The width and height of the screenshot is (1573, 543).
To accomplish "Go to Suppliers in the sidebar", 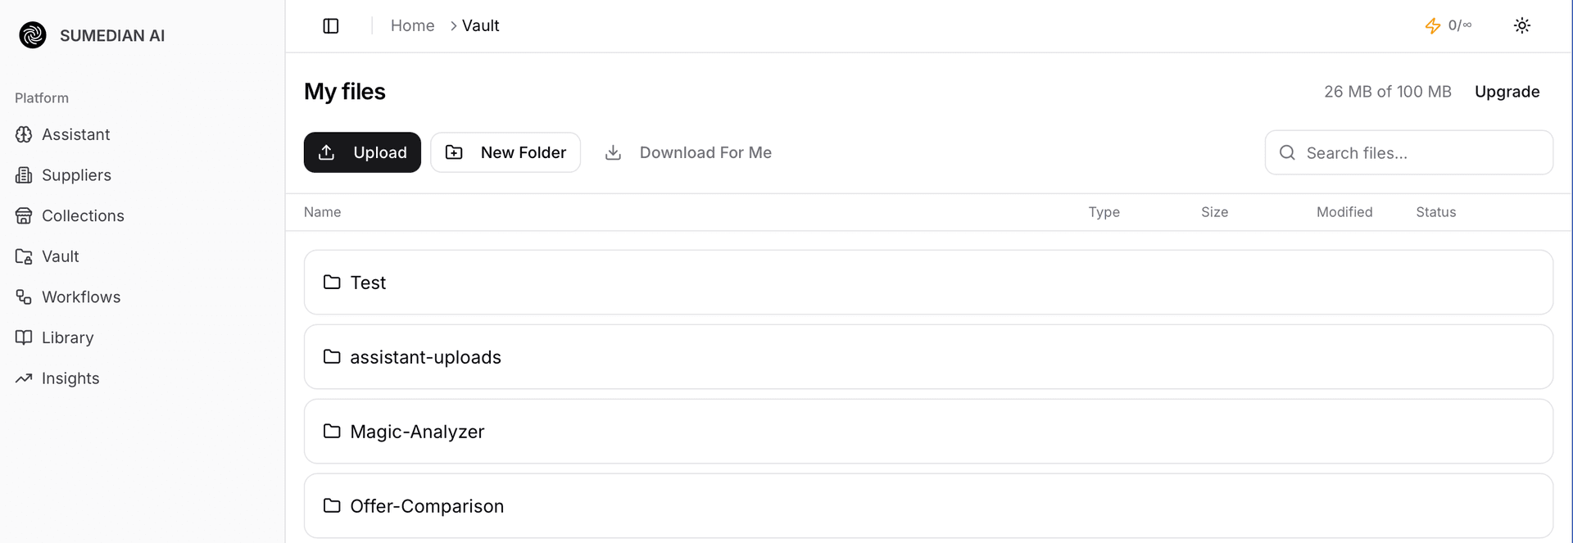I will click(x=76, y=175).
